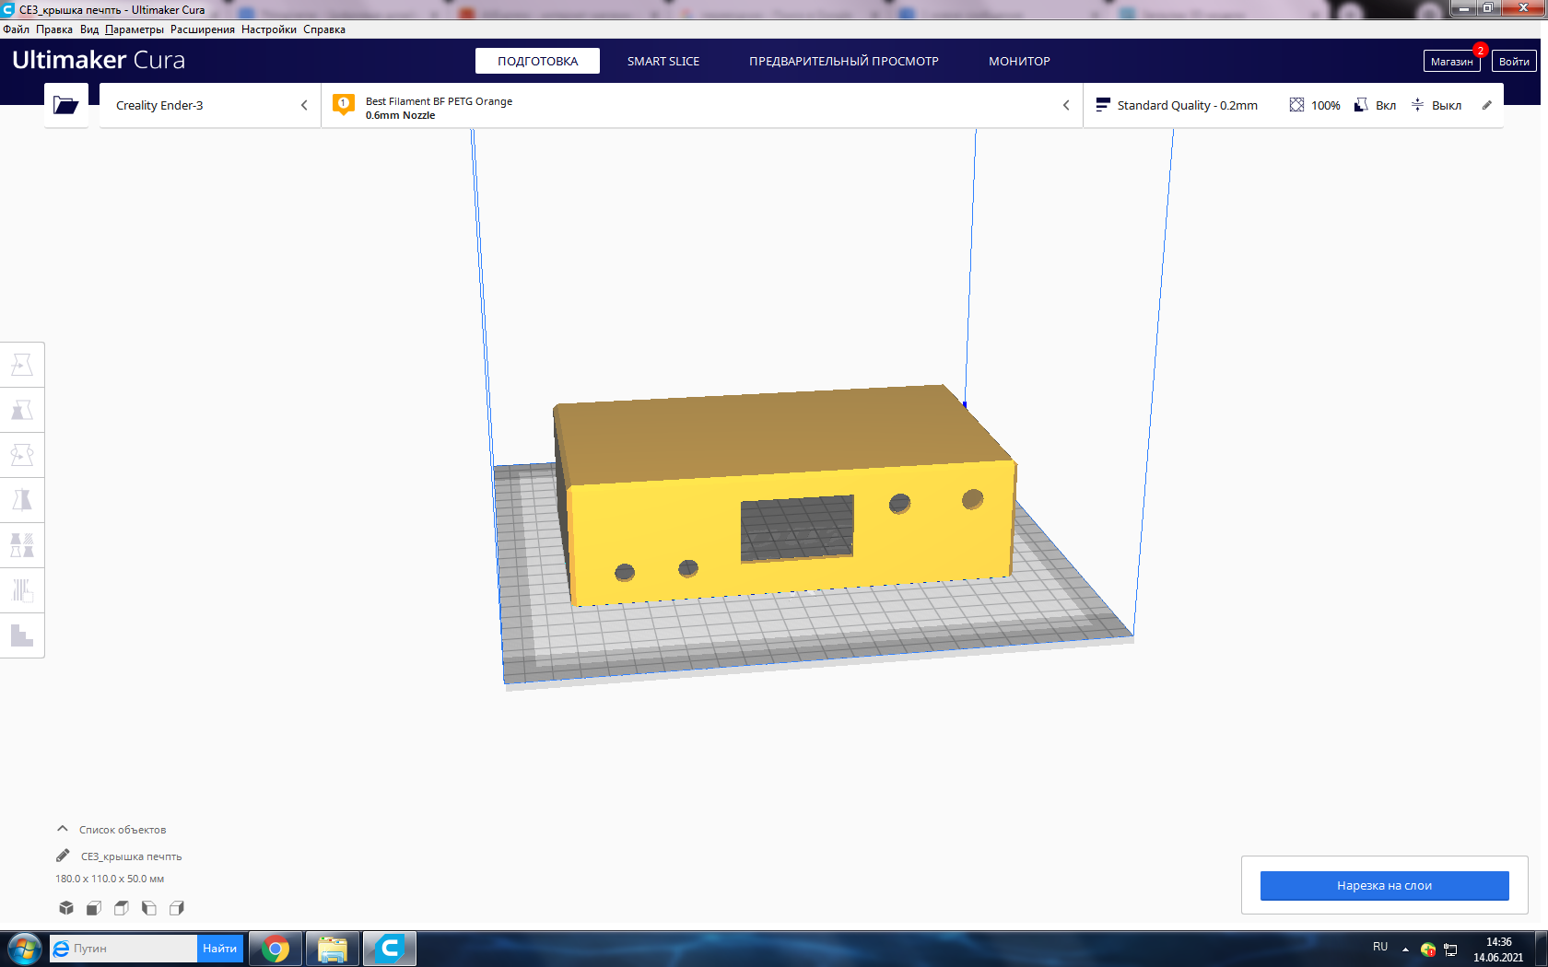Switch to 3D perspective view cube icon

(66, 908)
